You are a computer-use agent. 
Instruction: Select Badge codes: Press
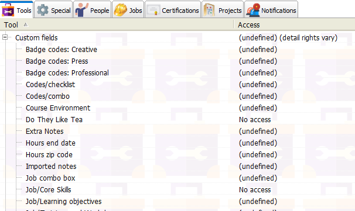(x=57, y=61)
